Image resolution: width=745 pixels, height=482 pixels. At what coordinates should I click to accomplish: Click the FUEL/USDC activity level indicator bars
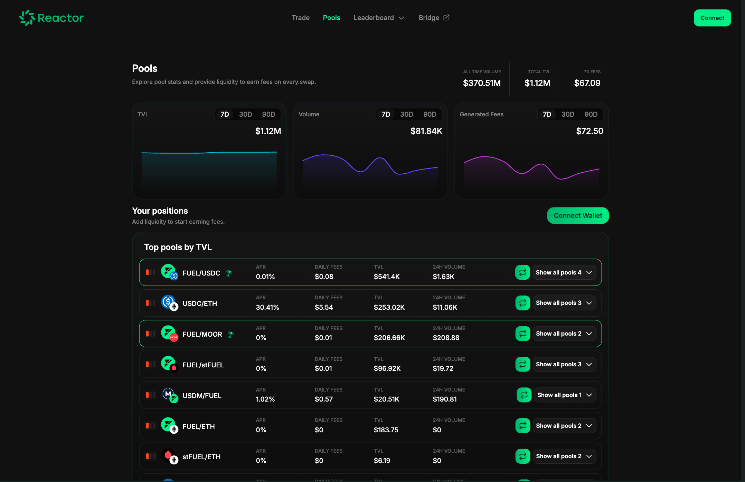click(151, 272)
